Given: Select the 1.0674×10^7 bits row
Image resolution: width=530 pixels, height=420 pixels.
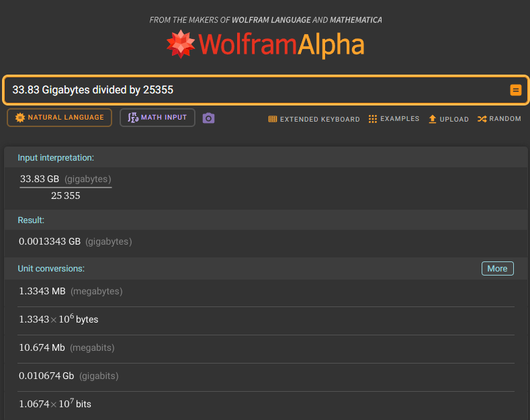Looking at the screenshot, I should (x=55, y=403).
